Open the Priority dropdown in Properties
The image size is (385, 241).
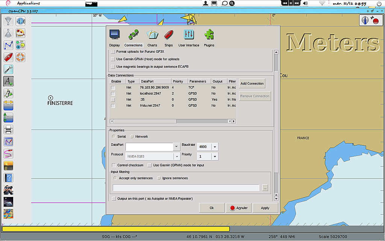click(215, 156)
